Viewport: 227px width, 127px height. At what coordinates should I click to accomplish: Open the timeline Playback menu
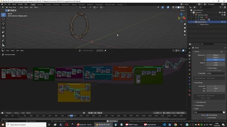tap(10, 113)
